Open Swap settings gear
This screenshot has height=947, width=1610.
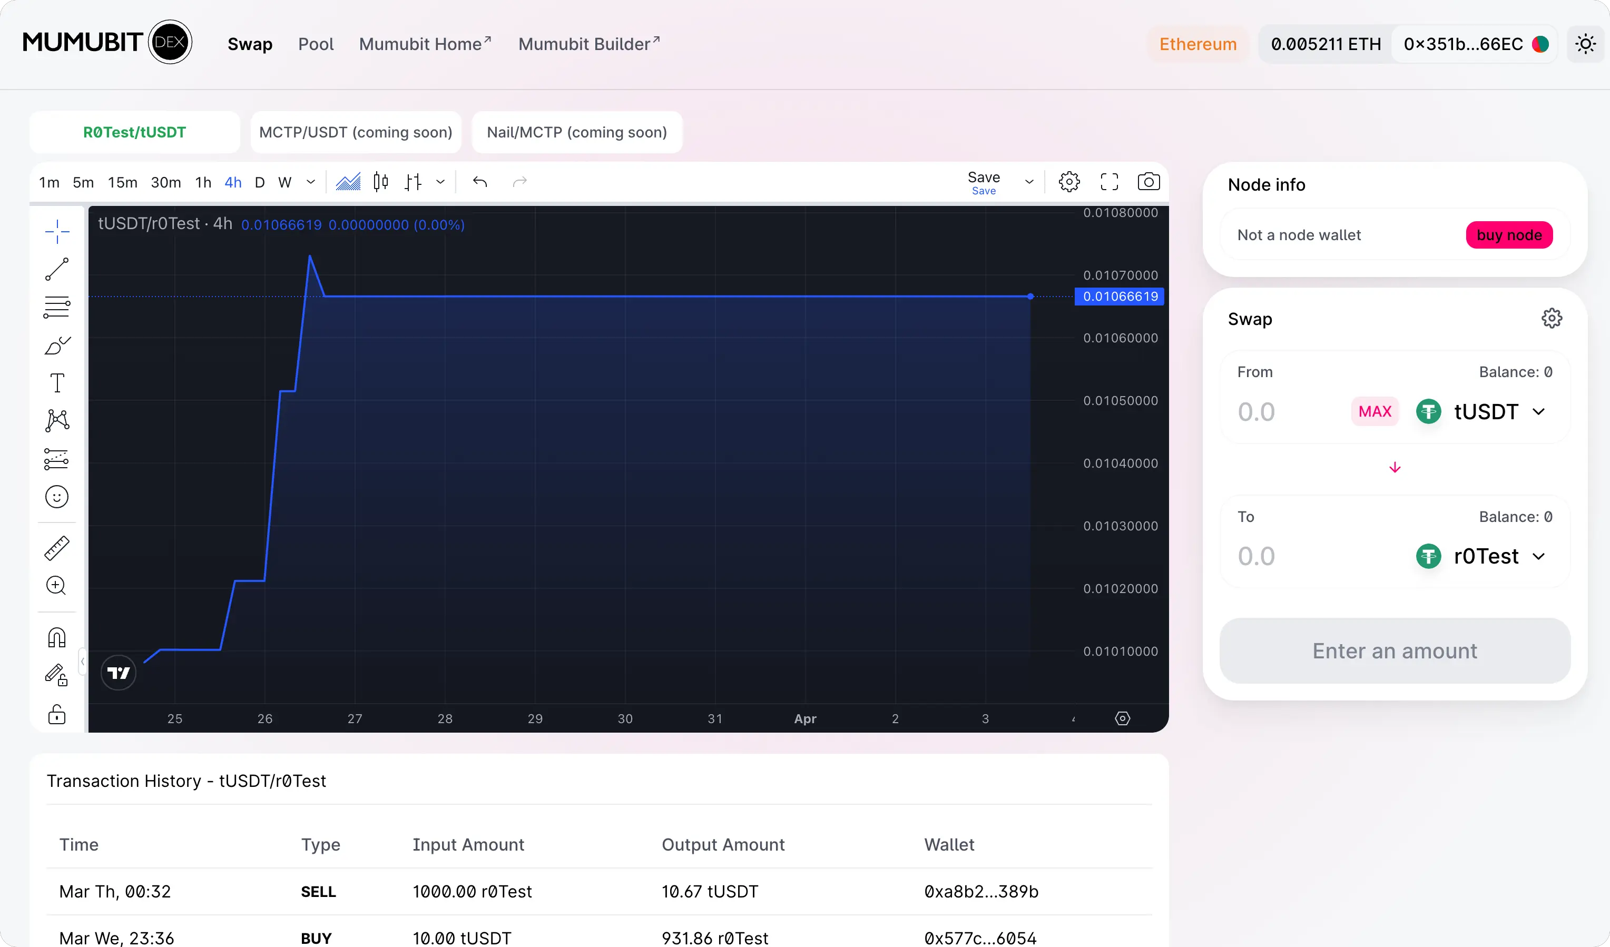tap(1551, 318)
